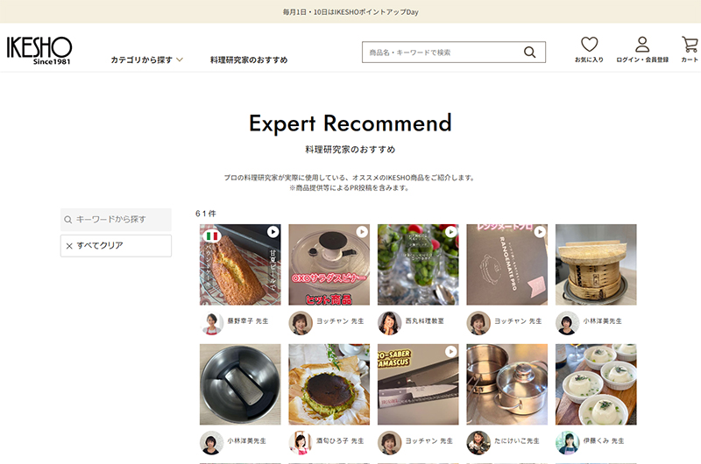The image size is (701, 464).
Task: Play the Damascus knife video
Action: click(418, 384)
